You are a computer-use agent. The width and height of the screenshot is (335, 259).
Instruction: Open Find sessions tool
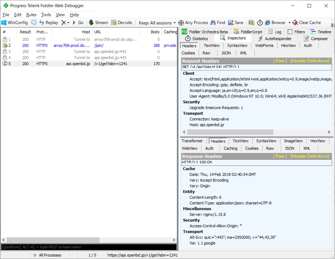[x=218, y=23]
